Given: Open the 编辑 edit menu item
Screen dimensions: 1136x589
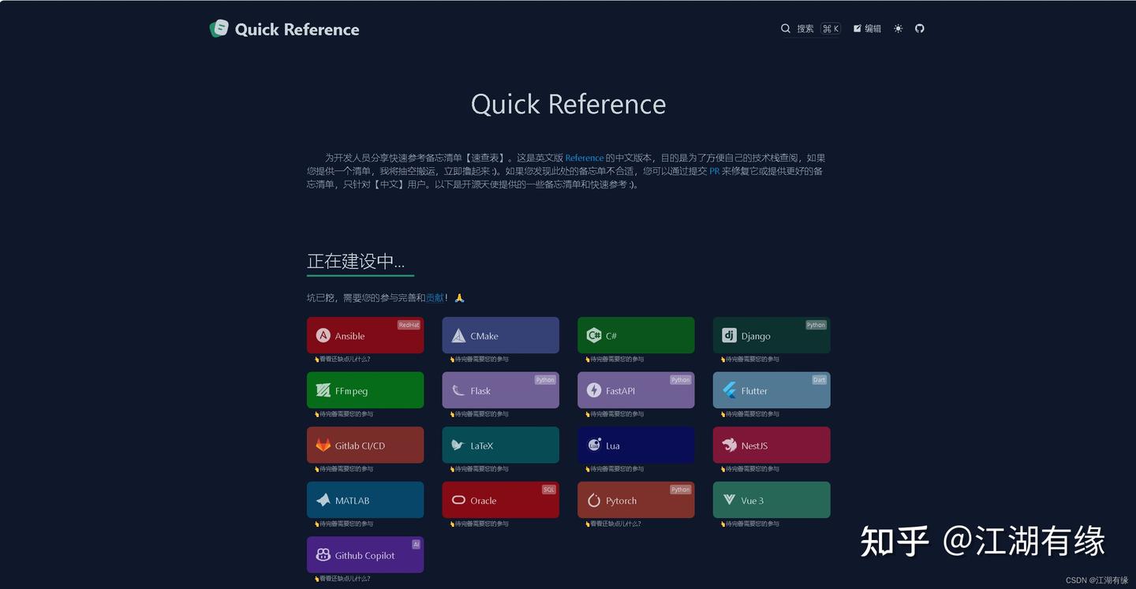Looking at the screenshot, I should [x=866, y=28].
